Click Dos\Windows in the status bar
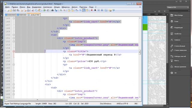 click(106, 103)
